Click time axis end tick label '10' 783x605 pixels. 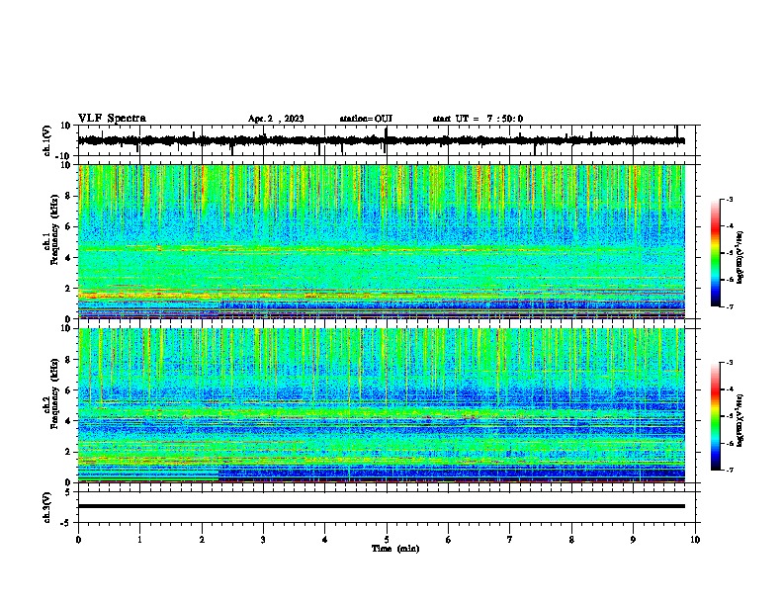tap(695, 540)
